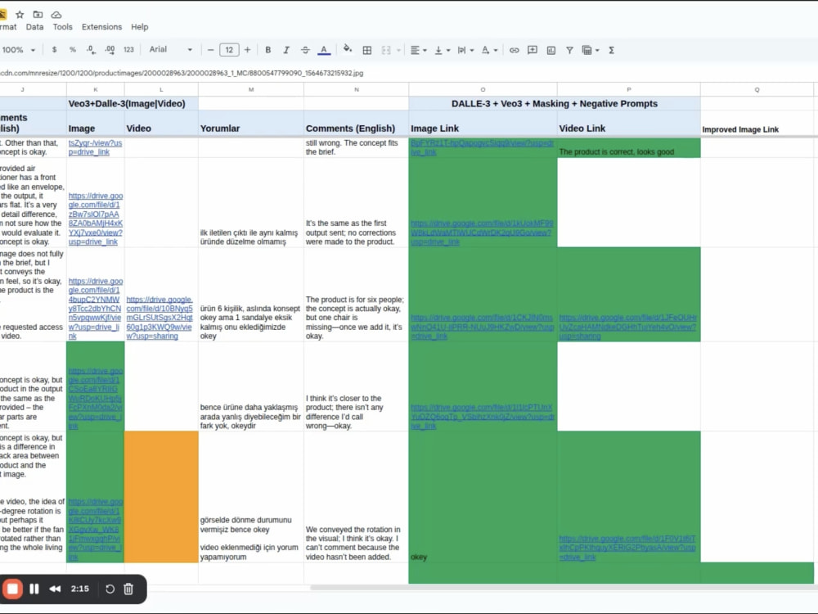Screen dimensions: 818x614
Task: Click the merge cells icon
Action: (x=386, y=50)
